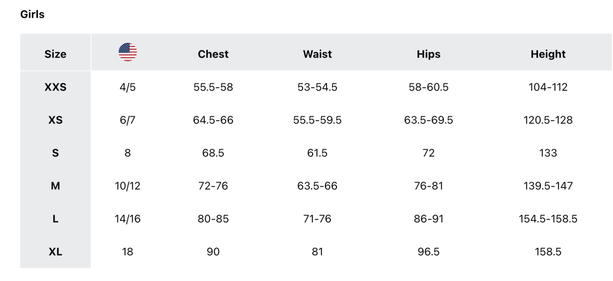
Task: Select the US size 10/12 cell
Action: click(128, 186)
